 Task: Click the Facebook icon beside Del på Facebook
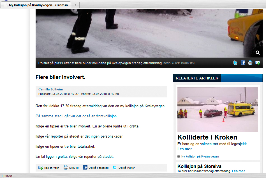coord(85,167)
